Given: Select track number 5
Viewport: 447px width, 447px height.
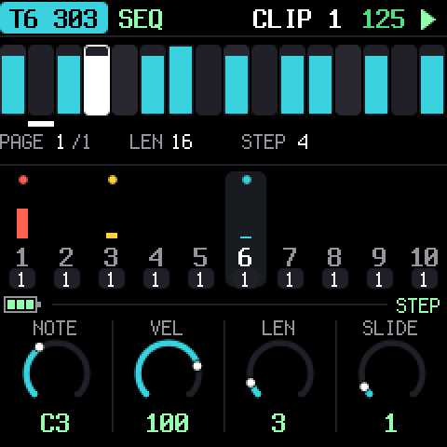Looking at the screenshot, I should (200, 257).
